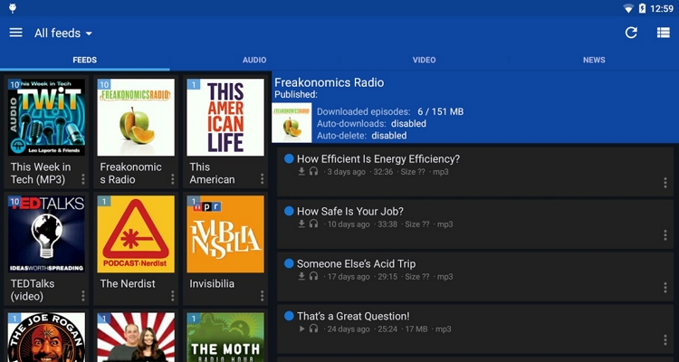Click the Freakonomics Radio header thumbnail
The width and height of the screenshot is (679, 362).
click(x=292, y=123)
